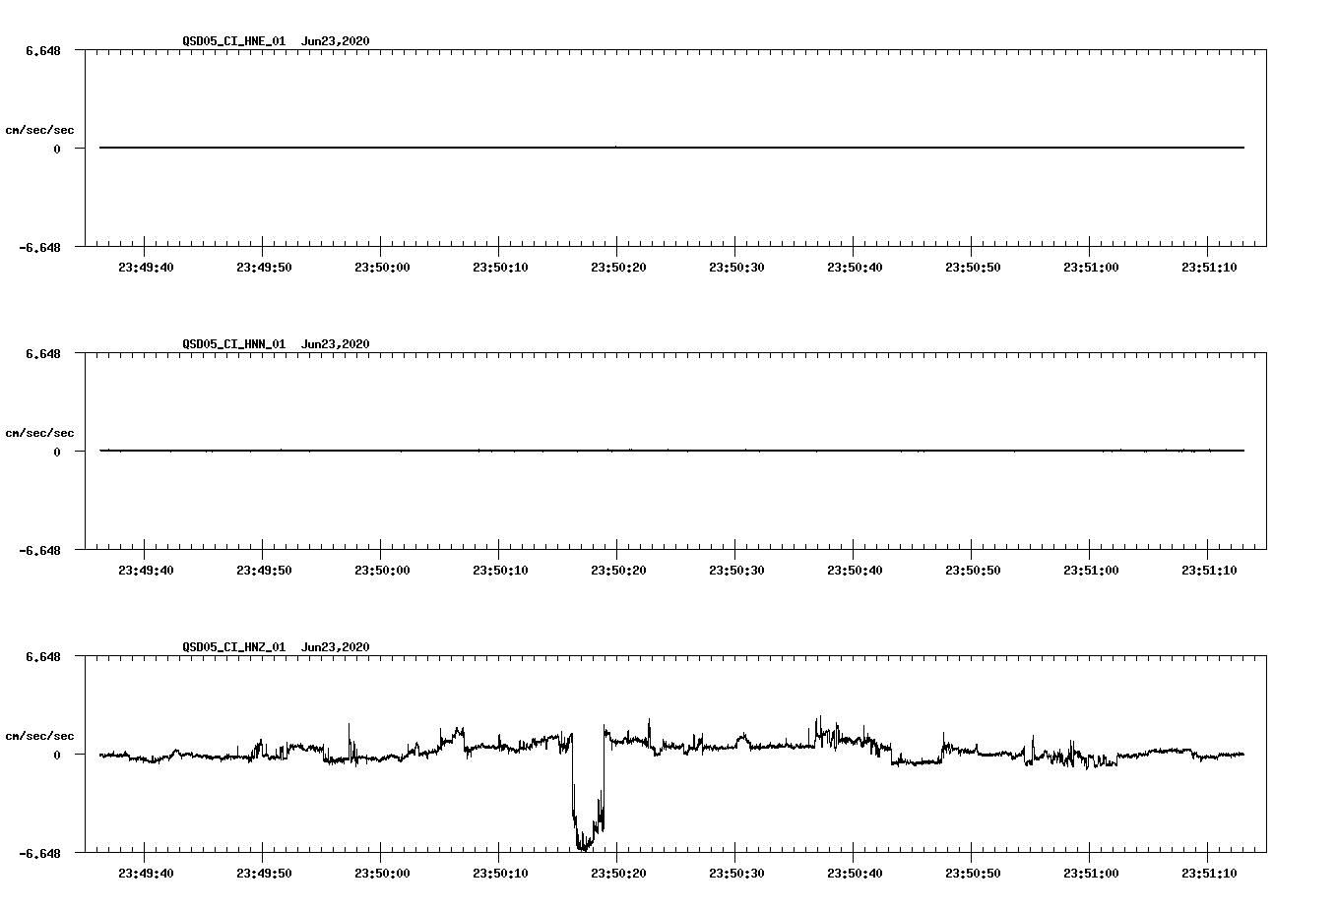Select Jun23,2020 date beside the HNZ title
This screenshot has height=909, width=1337.
(x=336, y=647)
